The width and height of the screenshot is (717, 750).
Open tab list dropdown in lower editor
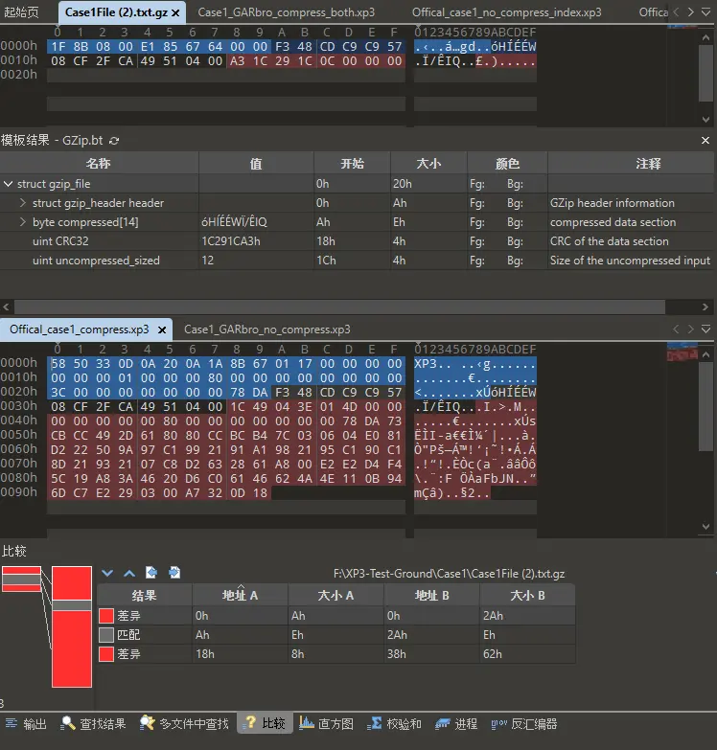tap(706, 329)
